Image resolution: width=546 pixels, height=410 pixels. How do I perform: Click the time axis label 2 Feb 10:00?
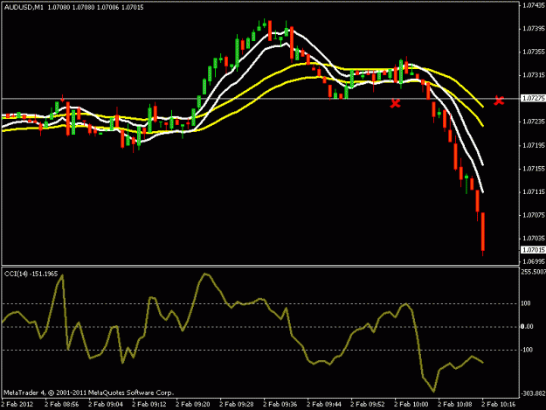tap(411, 404)
